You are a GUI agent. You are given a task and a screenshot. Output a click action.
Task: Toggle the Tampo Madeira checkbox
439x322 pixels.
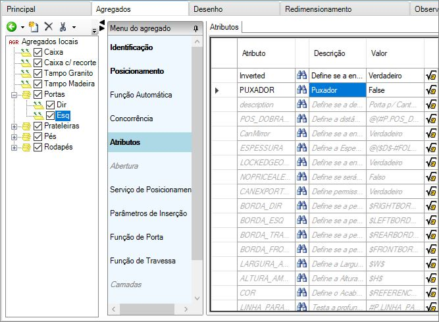(x=38, y=84)
